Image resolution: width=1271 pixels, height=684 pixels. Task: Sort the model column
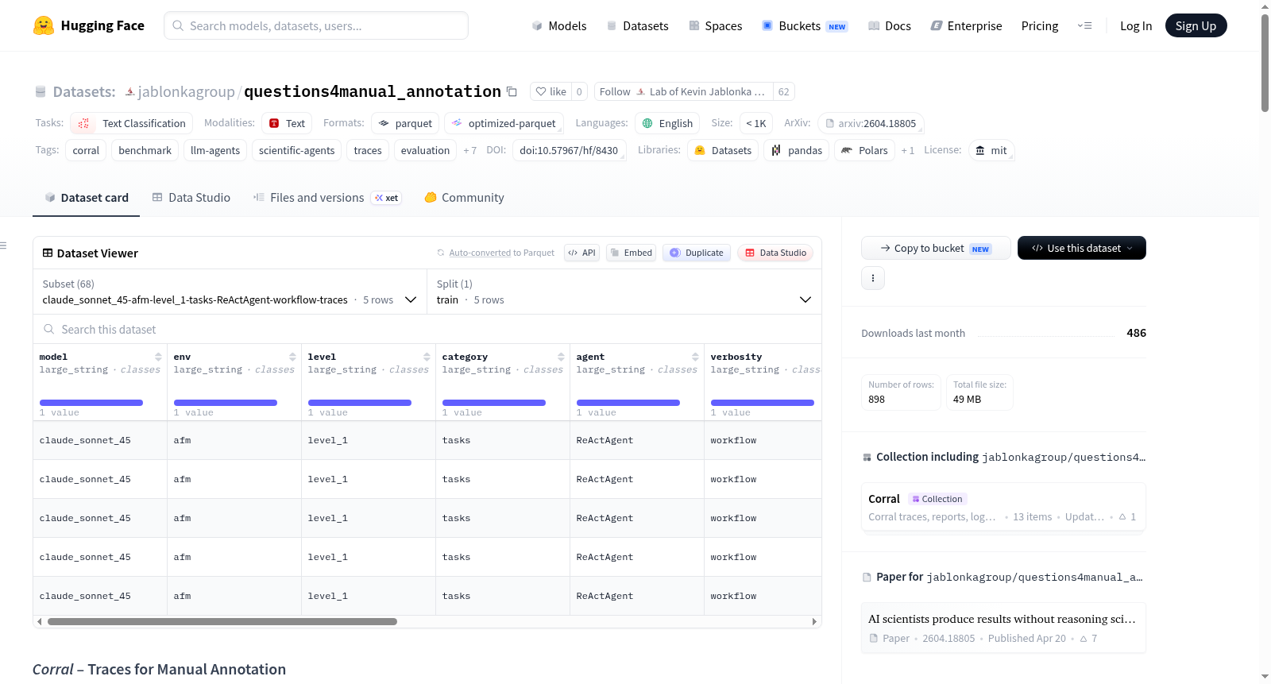[159, 357]
